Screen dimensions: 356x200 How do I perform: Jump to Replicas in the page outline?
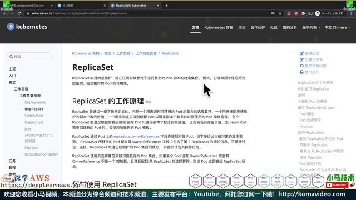306,126
